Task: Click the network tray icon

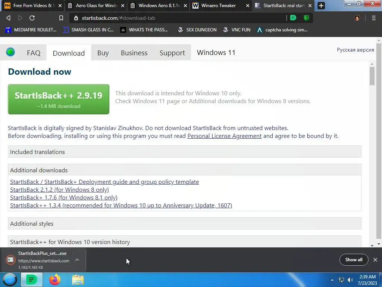Action: (x=341, y=280)
